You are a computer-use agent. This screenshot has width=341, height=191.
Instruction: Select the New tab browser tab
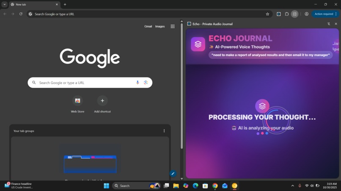tap(34, 4)
